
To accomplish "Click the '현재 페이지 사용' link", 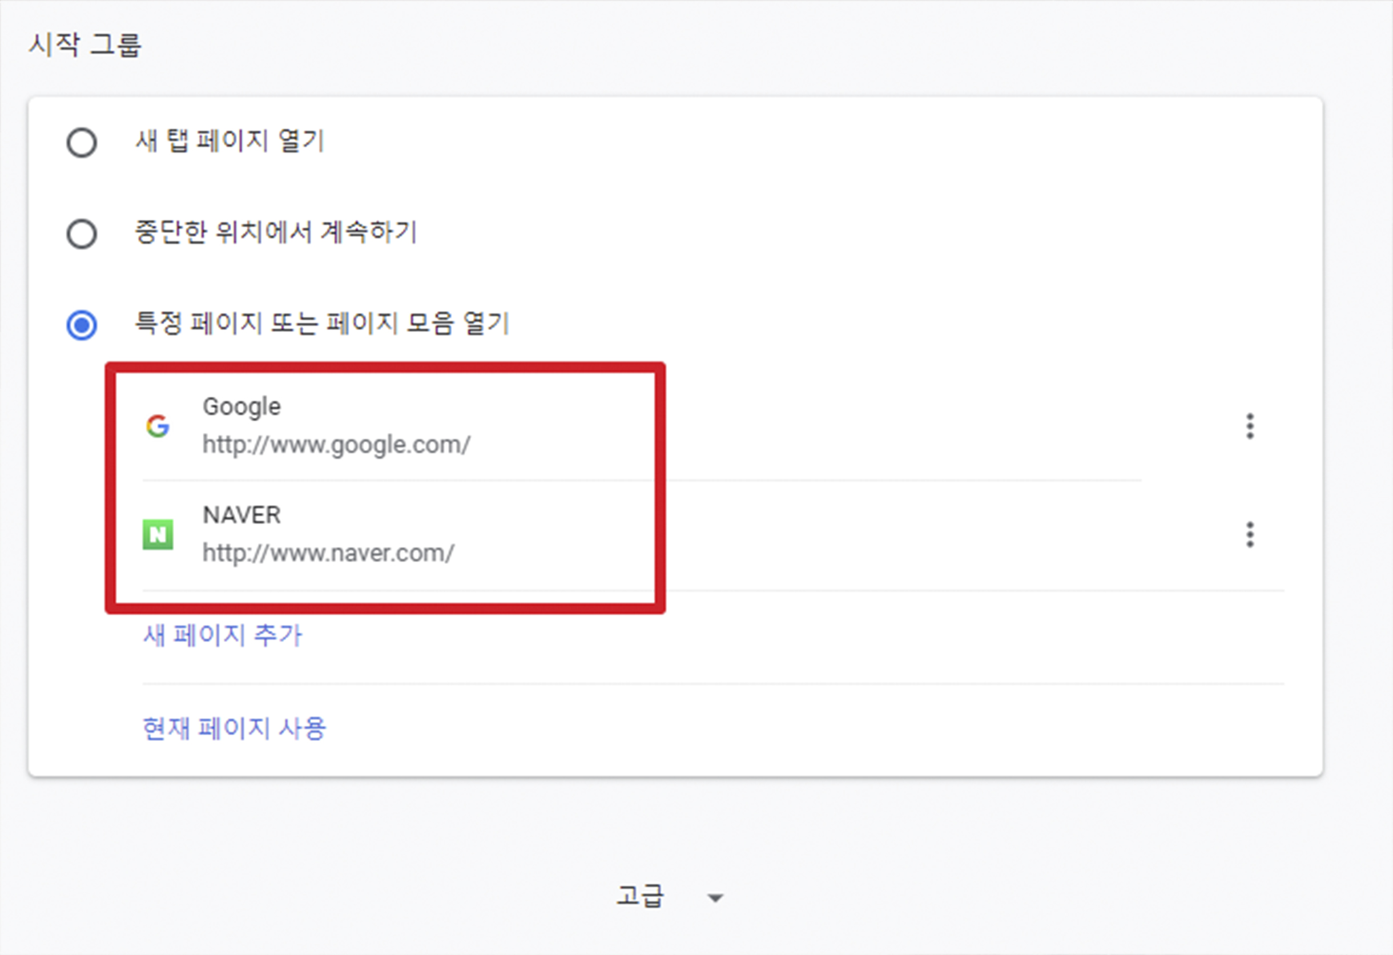I will (x=235, y=729).
